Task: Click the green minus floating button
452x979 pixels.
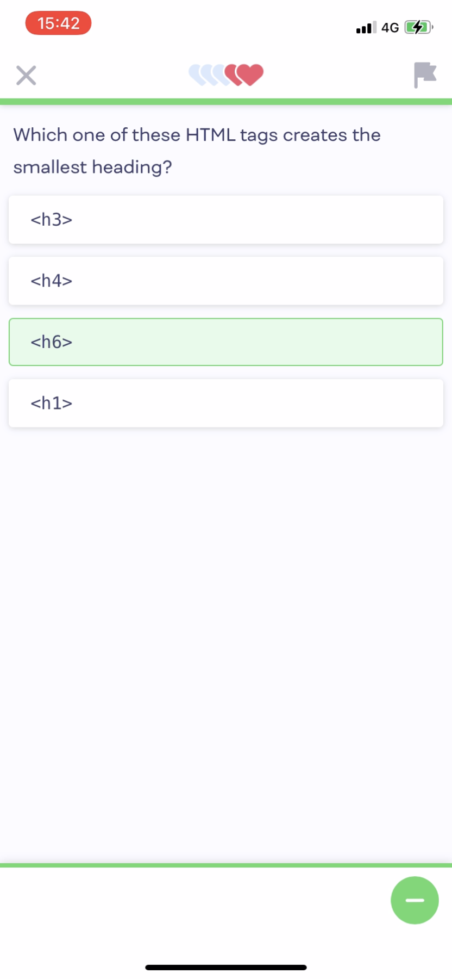Action: [414, 900]
